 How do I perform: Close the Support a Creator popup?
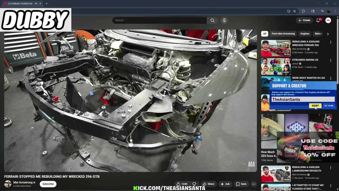click(x=329, y=106)
